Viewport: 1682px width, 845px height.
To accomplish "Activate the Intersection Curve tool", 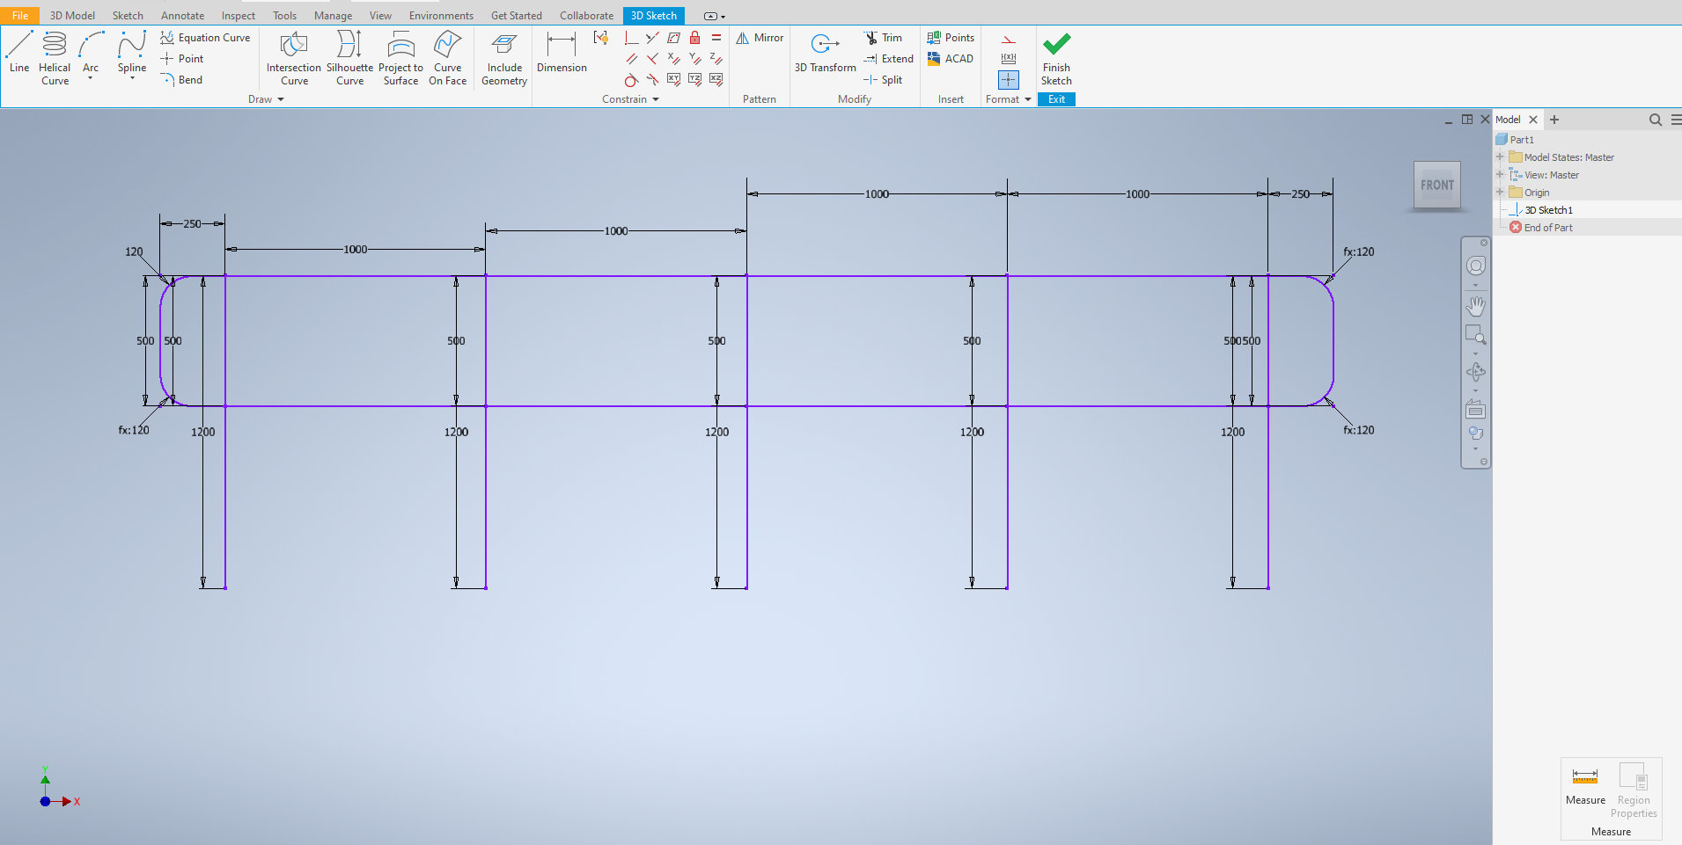I will click(x=294, y=58).
